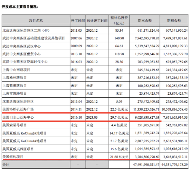
Task: Click investment value 15.6 亿美元
Action: [x=119, y=149]
